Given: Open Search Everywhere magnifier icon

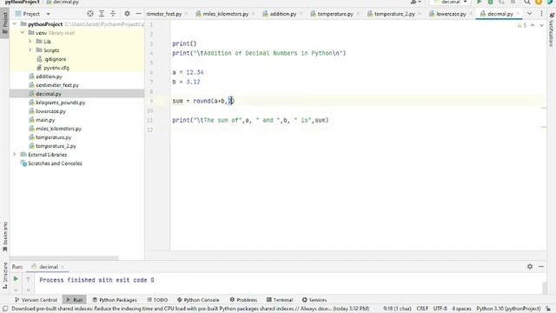Looking at the screenshot, I should [527, 2].
